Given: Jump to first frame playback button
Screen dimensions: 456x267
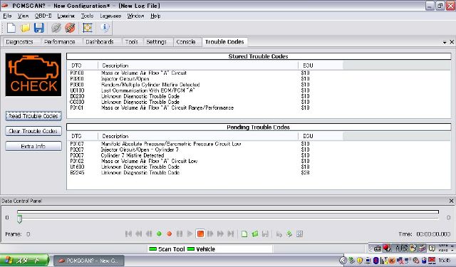Looking at the screenshot, I should point(128,234).
